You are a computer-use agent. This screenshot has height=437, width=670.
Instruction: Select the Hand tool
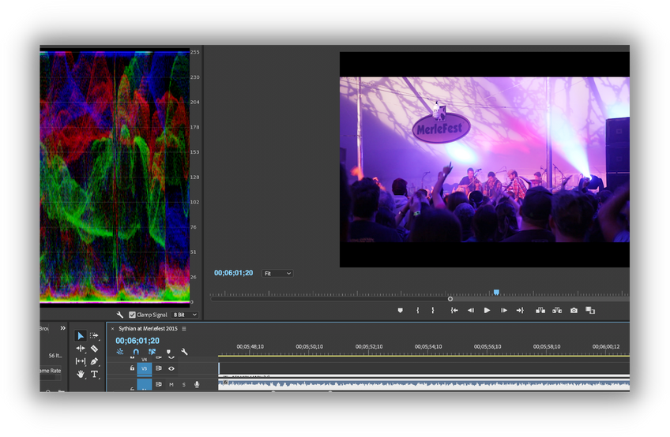(81, 374)
